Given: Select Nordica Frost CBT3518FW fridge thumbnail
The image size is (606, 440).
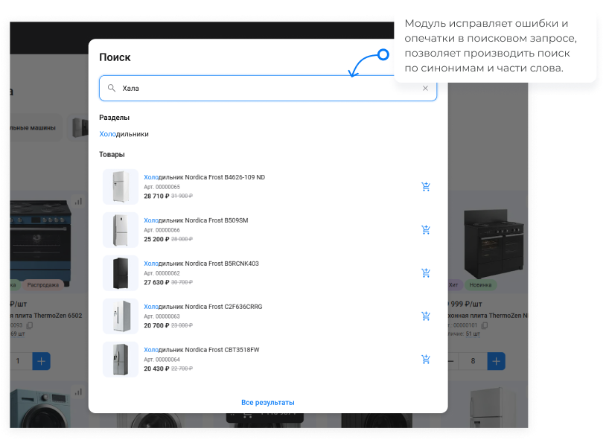Looking at the screenshot, I should tap(121, 360).
